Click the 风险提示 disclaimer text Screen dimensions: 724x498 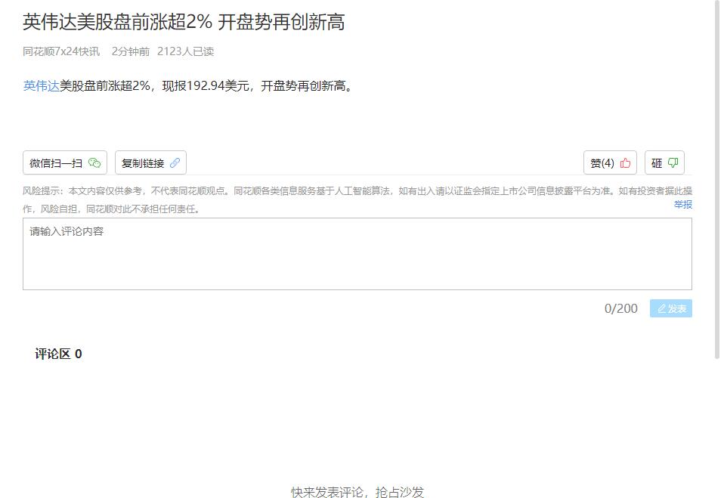[357, 200]
